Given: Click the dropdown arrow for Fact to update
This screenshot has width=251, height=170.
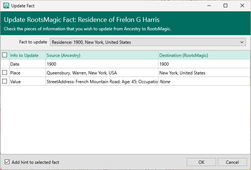Looking at the screenshot, I should [x=243, y=42].
